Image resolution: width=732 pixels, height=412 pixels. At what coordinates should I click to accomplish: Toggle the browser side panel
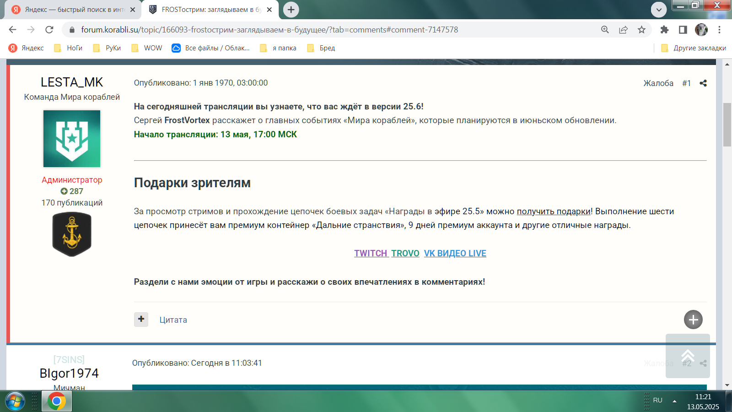(683, 30)
